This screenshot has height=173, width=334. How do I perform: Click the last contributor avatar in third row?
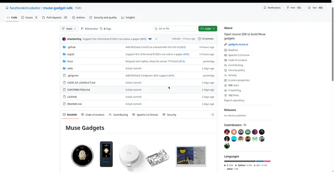(x=227, y=146)
